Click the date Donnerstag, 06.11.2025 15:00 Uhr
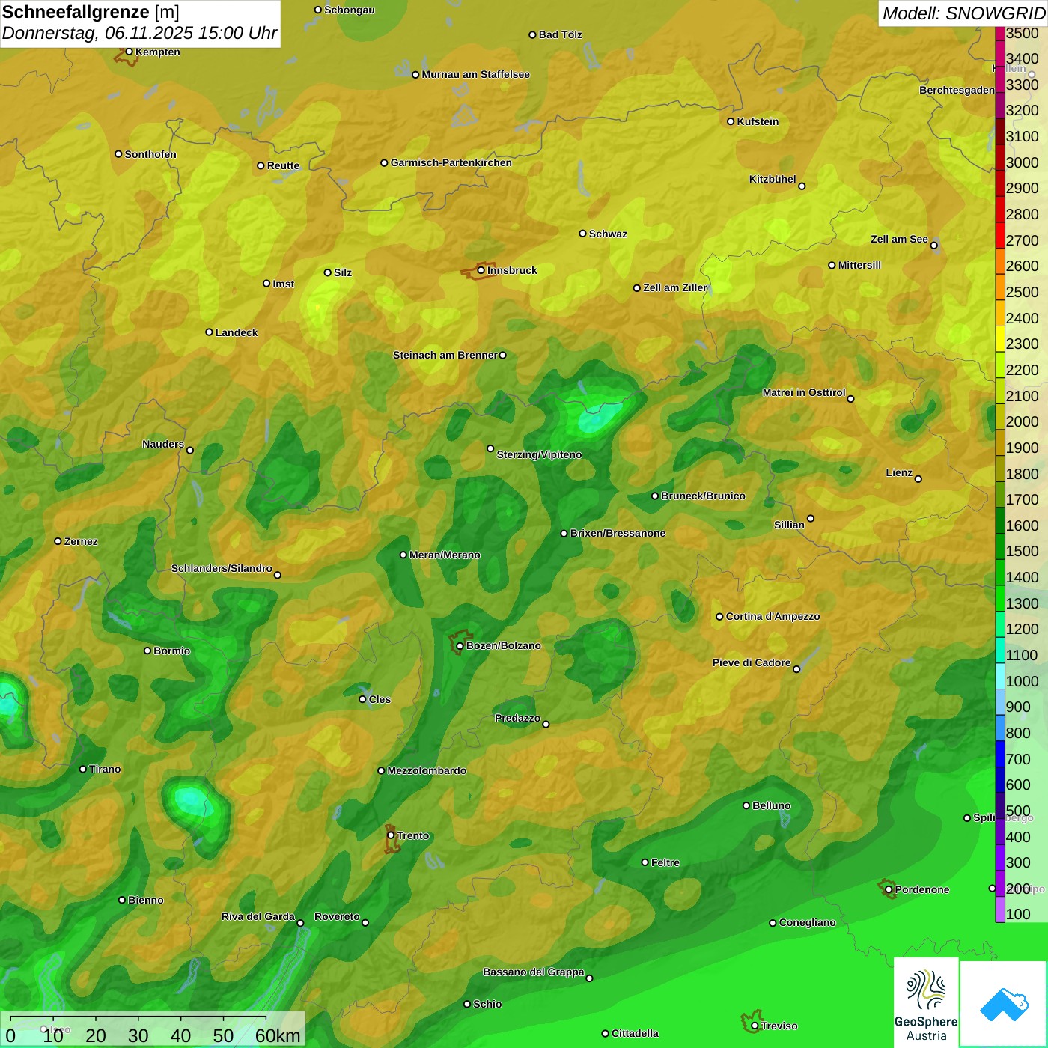Screen dimensions: 1048x1048 pos(140,34)
